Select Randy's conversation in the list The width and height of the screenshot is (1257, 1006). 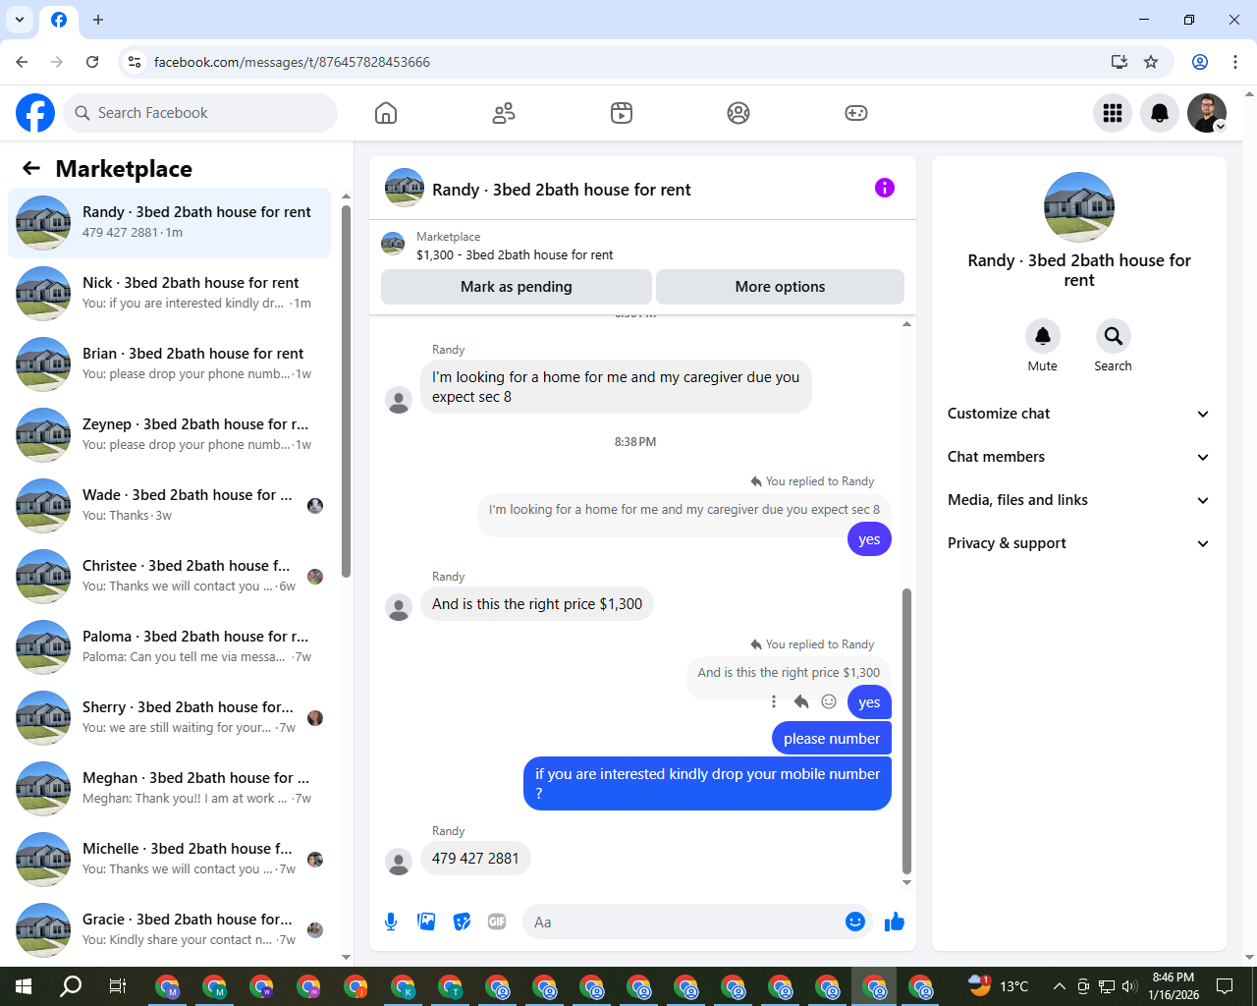click(x=169, y=222)
